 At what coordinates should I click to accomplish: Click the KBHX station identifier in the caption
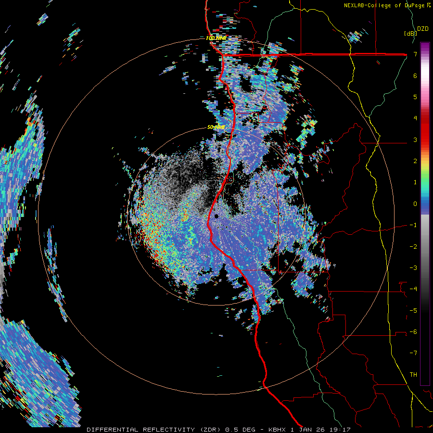(x=278, y=430)
